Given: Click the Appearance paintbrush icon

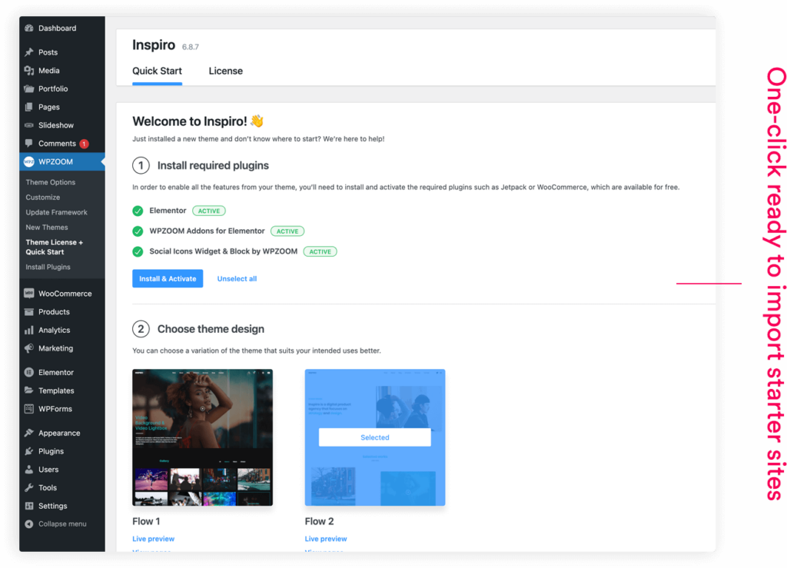Looking at the screenshot, I should coord(29,433).
